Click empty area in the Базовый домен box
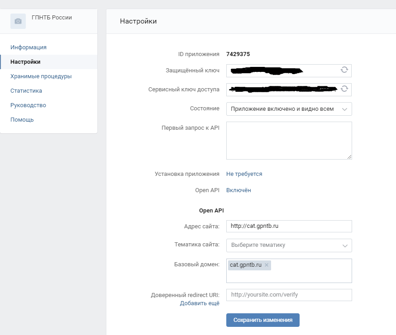This screenshot has width=396, height=335. coord(312,274)
